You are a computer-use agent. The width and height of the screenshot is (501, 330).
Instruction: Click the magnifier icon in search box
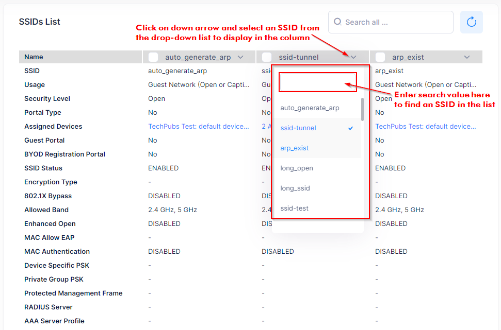pos(338,22)
